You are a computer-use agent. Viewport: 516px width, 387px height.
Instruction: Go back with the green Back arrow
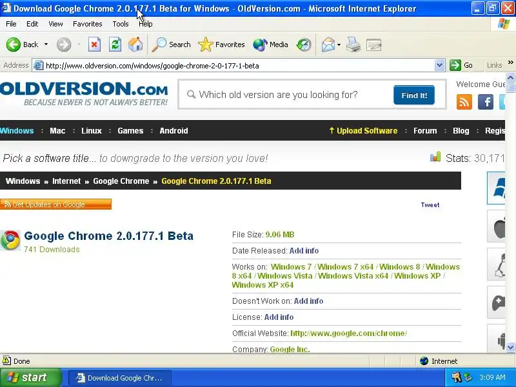(22, 45)
